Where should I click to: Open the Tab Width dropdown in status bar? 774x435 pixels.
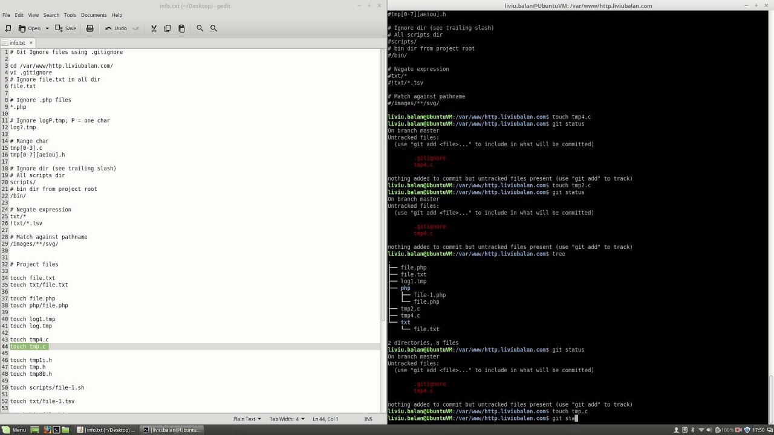coord(287,419)
